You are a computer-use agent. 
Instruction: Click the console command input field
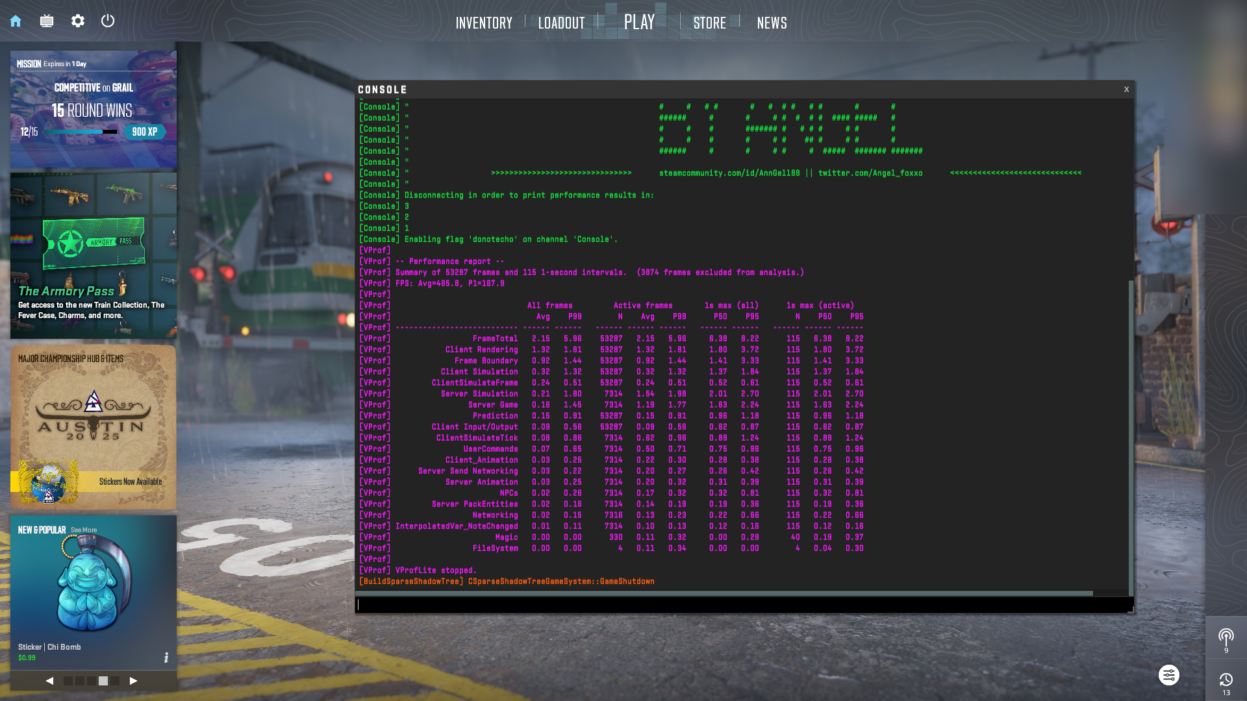[744, 605]
